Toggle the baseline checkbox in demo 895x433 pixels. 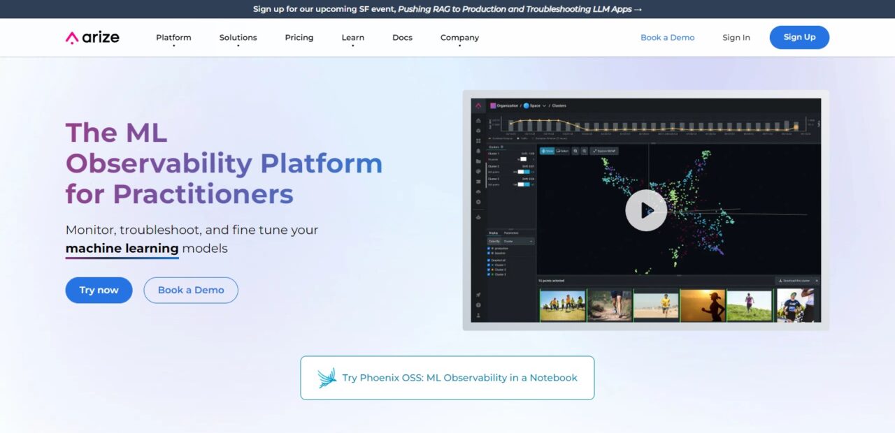point(489,253)
